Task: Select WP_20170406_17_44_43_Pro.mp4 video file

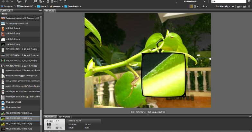Action: (20, 55)
